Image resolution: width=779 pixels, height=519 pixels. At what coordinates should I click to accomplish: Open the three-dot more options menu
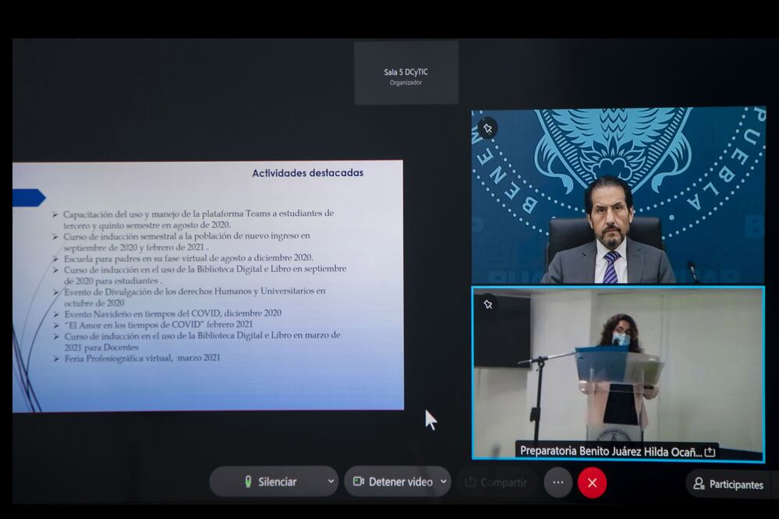[558, 482]
